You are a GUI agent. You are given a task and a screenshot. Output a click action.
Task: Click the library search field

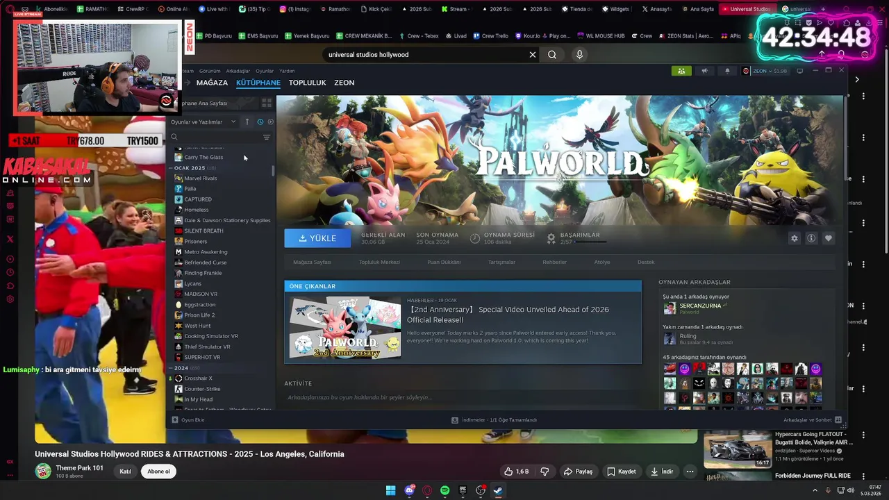coord(215,137)
